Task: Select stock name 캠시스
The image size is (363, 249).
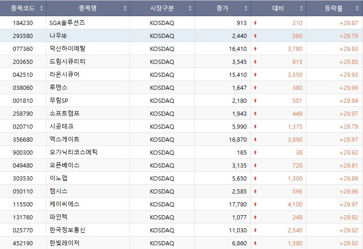Action: [58, 191]
